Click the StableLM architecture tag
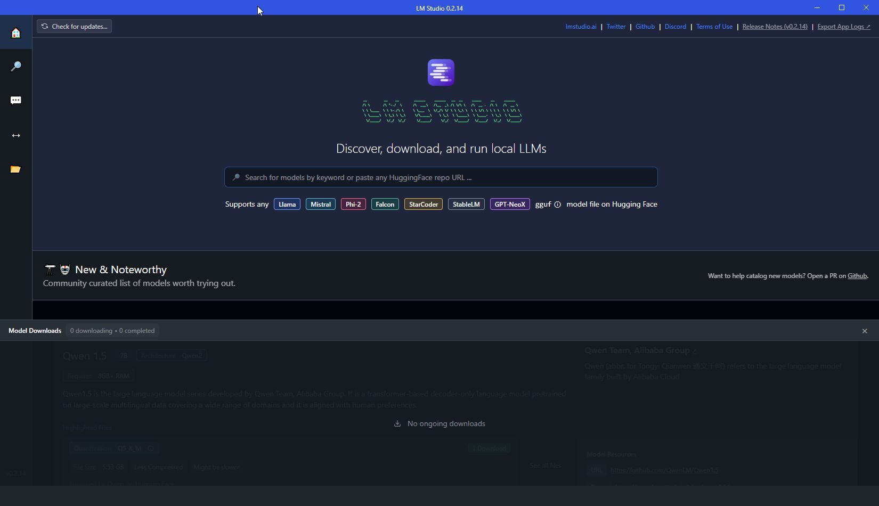This screenshot has width=879, height=506. tap(466, 205)
